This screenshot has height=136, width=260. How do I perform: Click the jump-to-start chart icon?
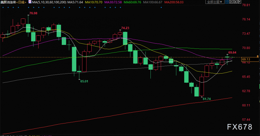(231, 2)
